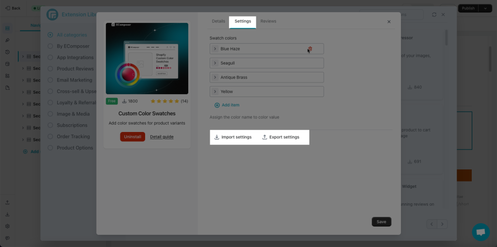
Task: Expand the Yellow swatch item
Action: pos(215,92)
